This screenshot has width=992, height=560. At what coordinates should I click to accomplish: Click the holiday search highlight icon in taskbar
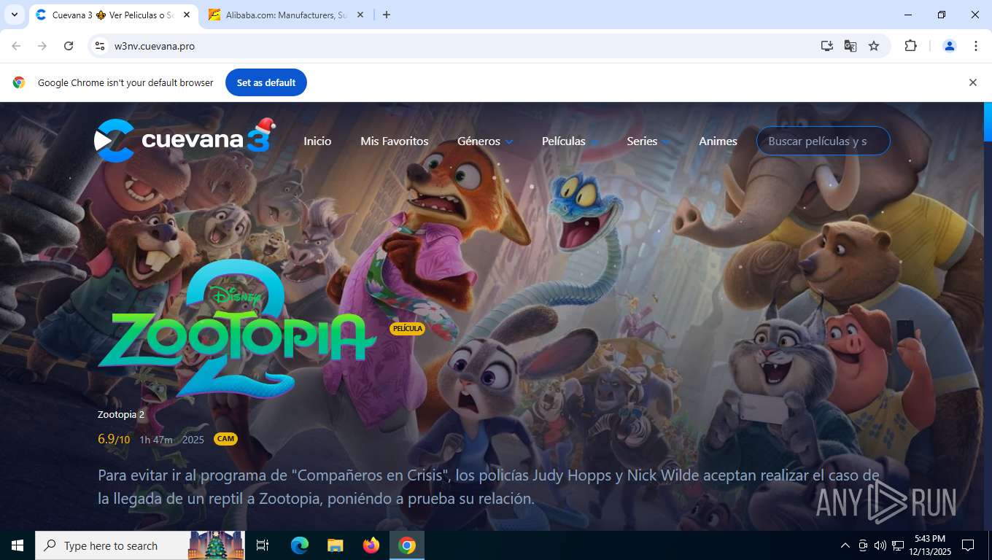coord(216,545)
